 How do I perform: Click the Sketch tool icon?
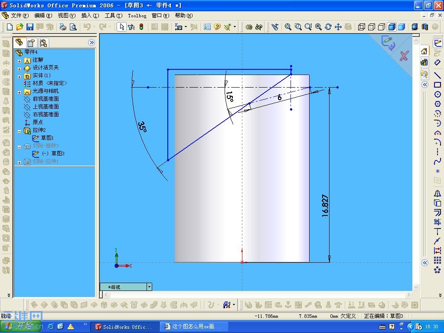click(x=438, y=43)
